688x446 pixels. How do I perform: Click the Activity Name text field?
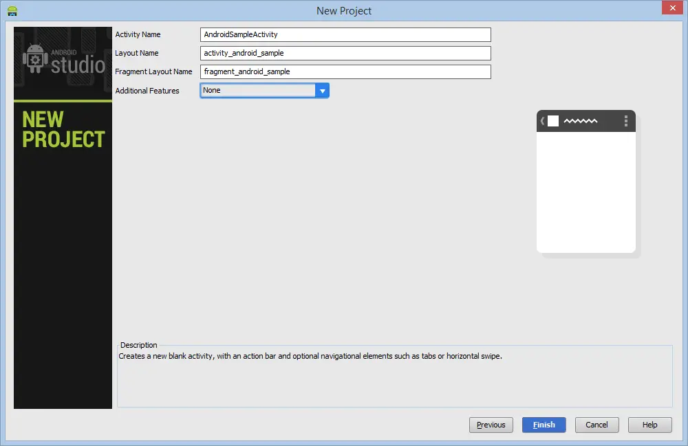(344, 34)
